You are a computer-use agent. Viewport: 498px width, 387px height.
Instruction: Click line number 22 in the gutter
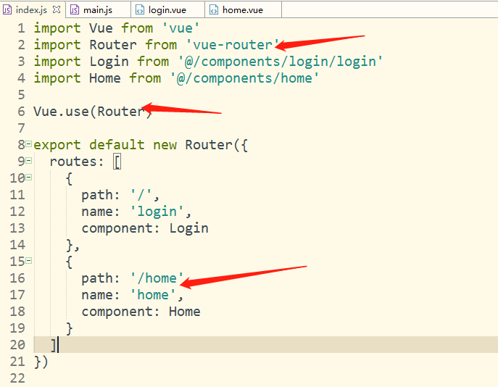pos(17,378)
